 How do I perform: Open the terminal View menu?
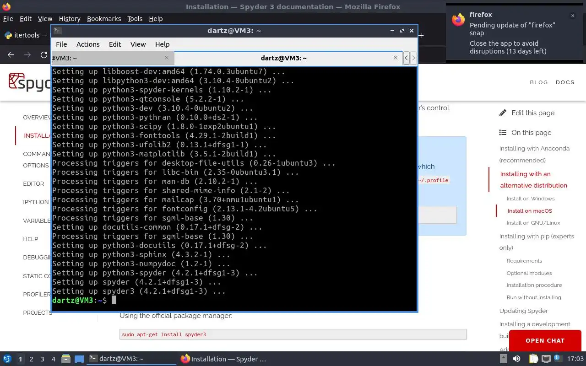[138, 44]
